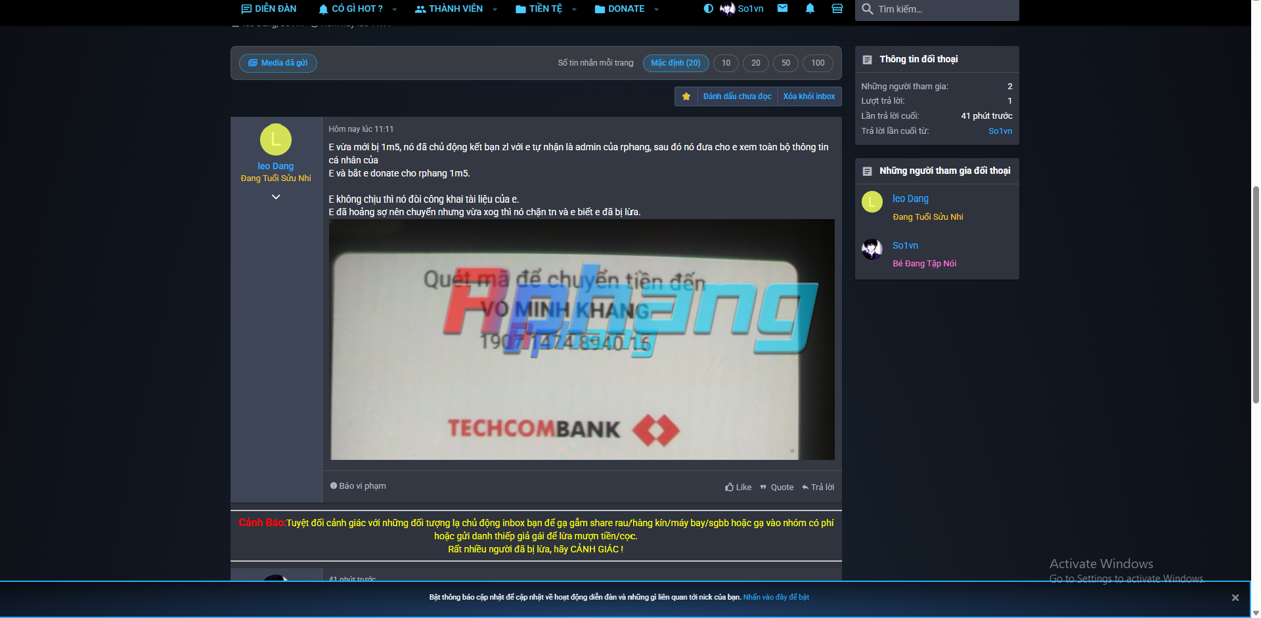The width and height of the screenshot is (1261, 618).
Task: Click the storefront icon in the top bar
Action: [837, 9]
